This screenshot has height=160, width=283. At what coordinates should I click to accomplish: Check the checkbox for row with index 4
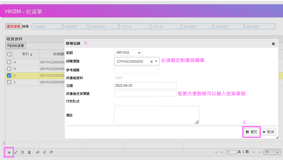point(9,62)
